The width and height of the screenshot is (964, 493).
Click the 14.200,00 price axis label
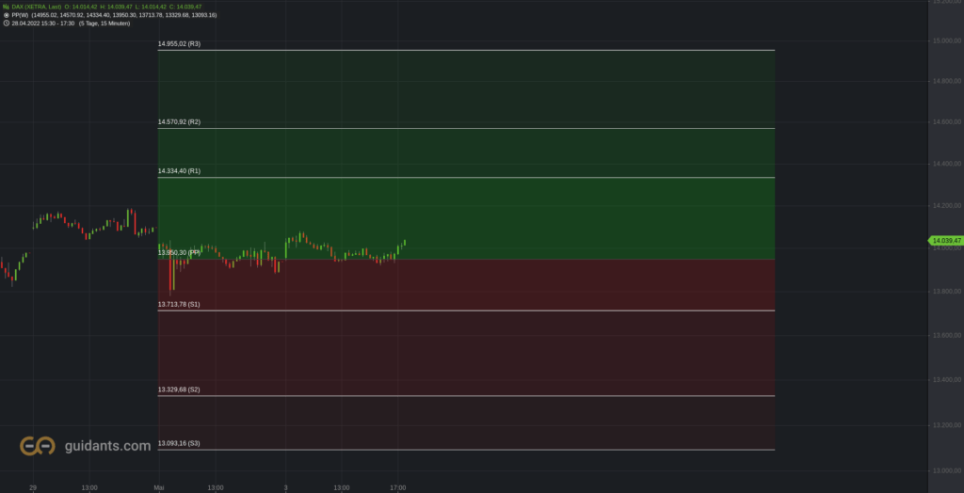click(947, 206)
